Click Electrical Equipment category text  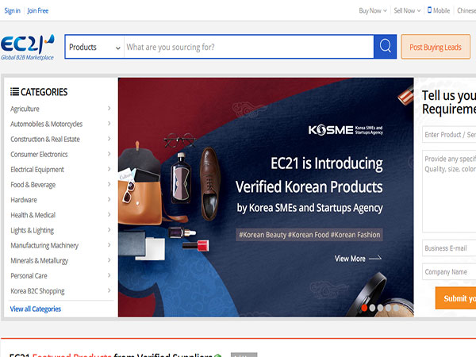pos(37,170)
